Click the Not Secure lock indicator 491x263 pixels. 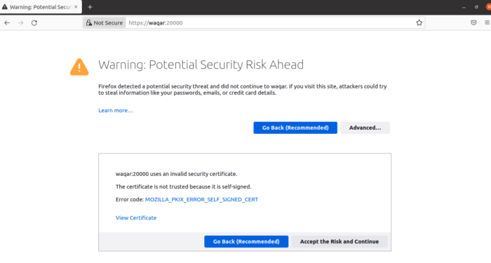click(105, 23)
